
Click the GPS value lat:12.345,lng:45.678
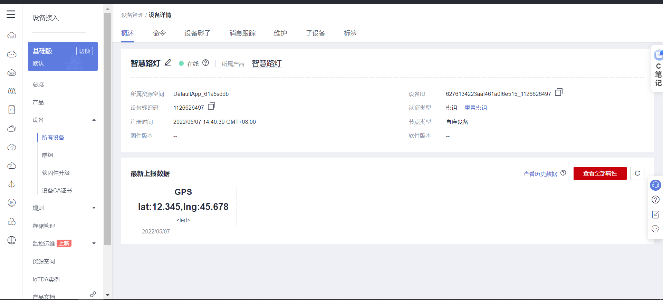(183, 207)
